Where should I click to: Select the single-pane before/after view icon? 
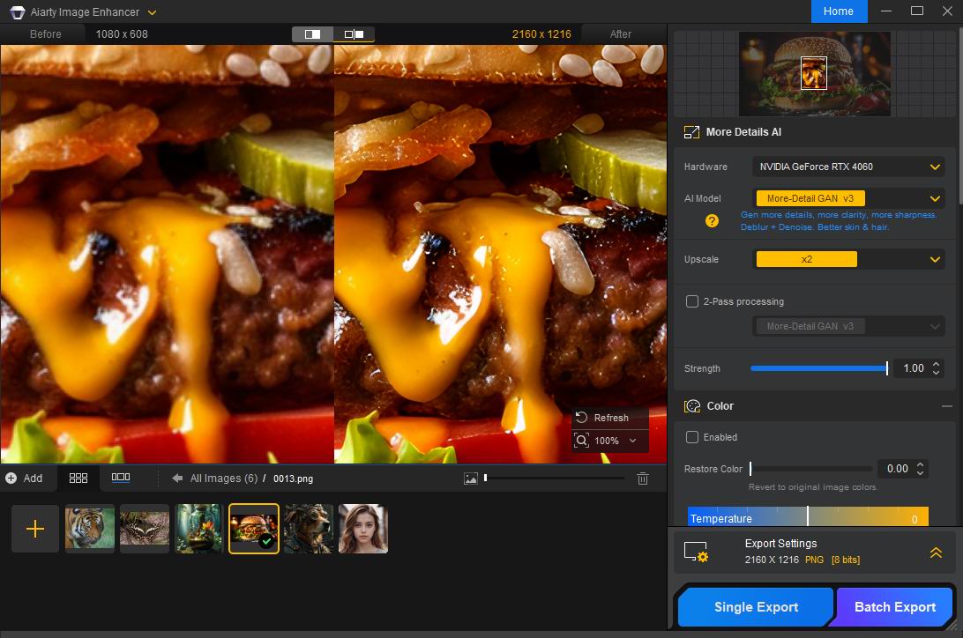click(313, 34)
